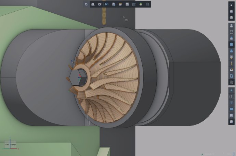Click the N1 block number button
The image size is (236, 156).
click(x=107, y=4)
